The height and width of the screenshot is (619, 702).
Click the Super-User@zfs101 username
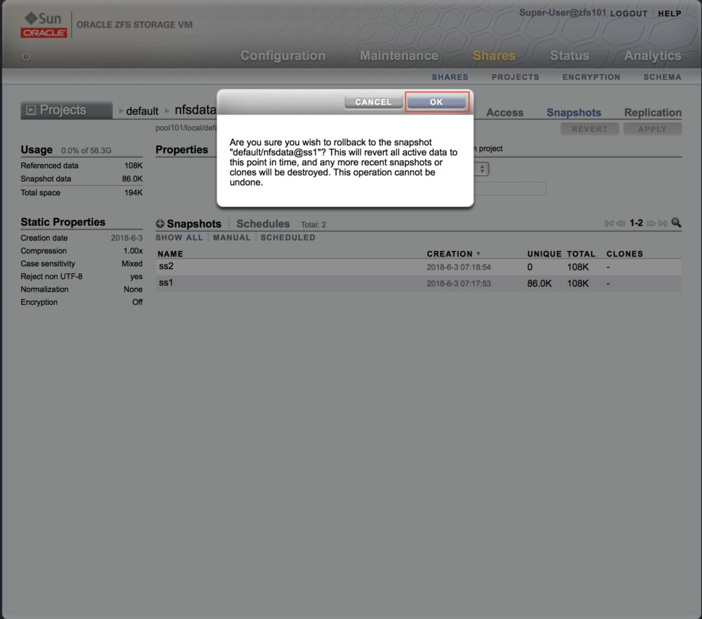coord(563,12)
